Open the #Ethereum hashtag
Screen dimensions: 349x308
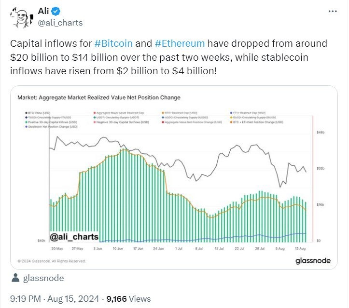click(181, 43)
